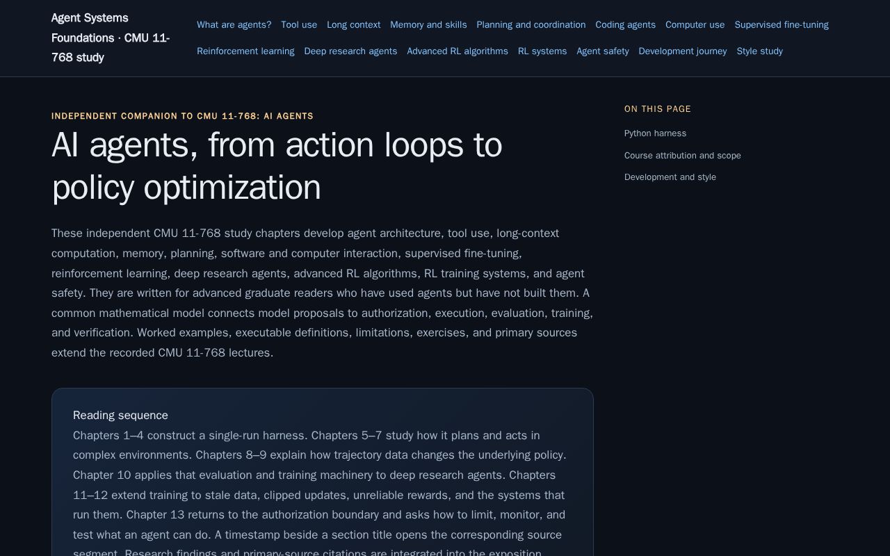Open Planning and coordination chapter
The image size is (890, 556).
pos(531,25)
